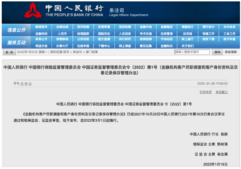Open 政务公开 under 服务互动
241x169 pixels.
(41, 39)
